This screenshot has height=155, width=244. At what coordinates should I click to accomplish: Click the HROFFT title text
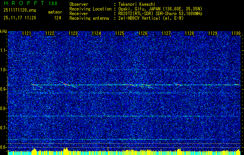(x=24, y=3)
